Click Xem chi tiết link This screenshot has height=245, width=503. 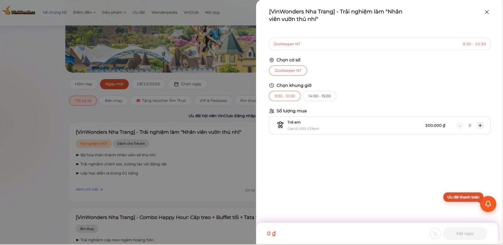[89, 189]
